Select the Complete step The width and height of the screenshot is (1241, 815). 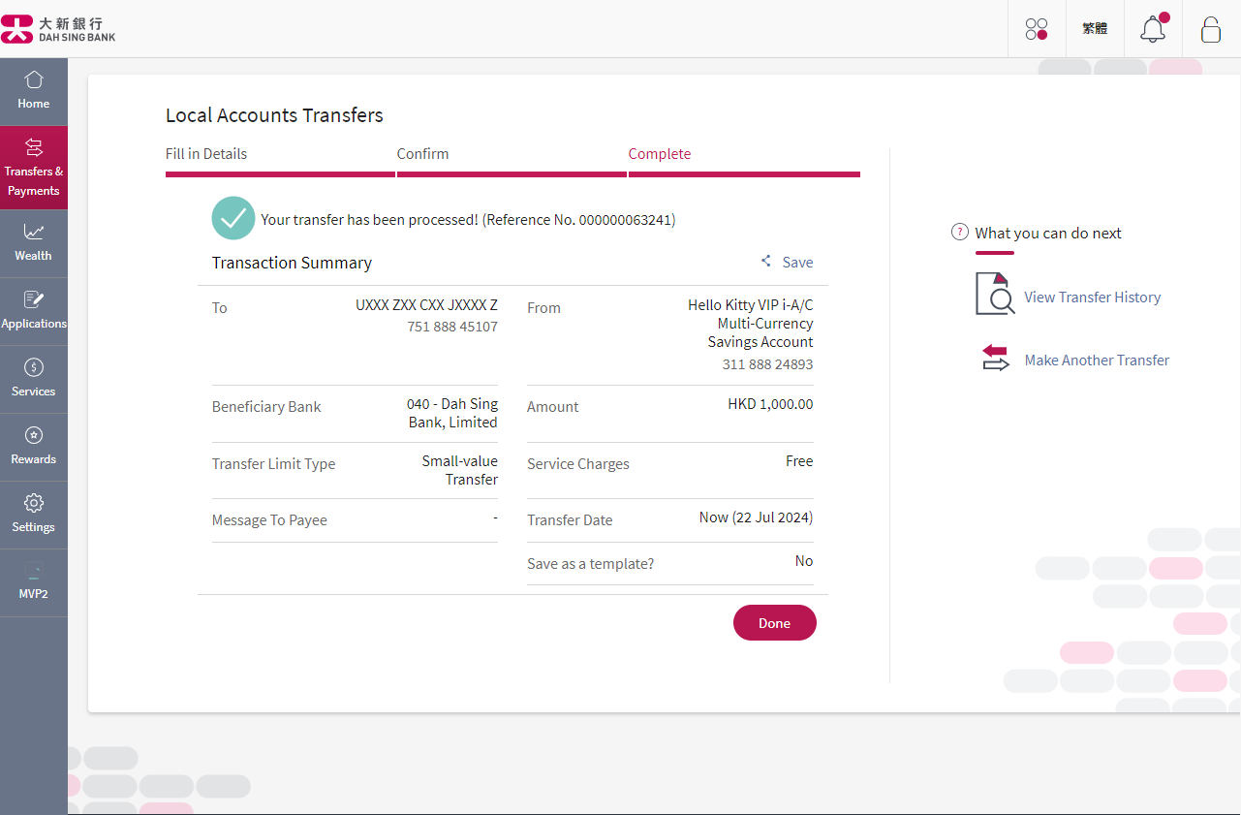click(660, 154)
